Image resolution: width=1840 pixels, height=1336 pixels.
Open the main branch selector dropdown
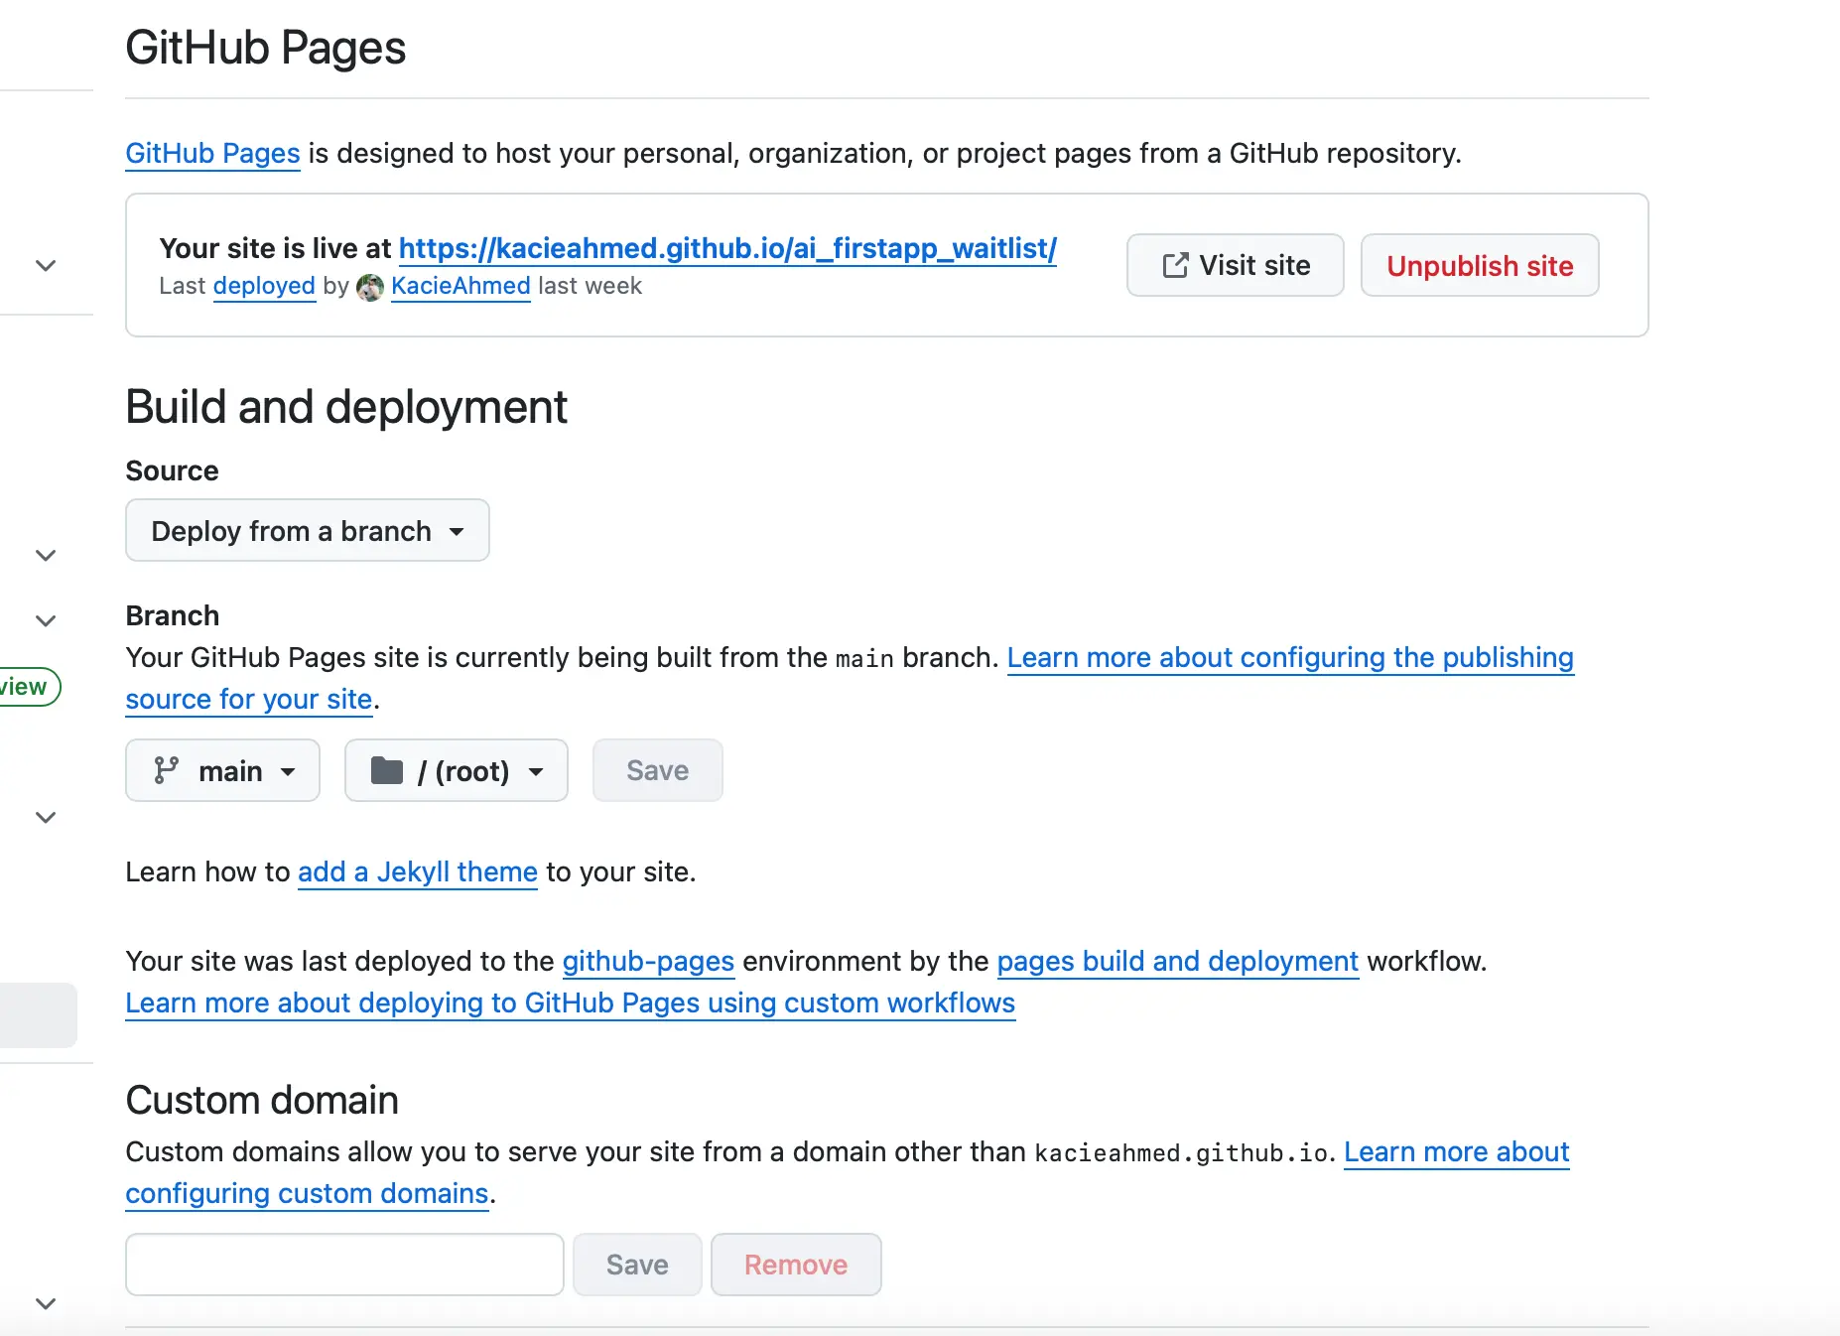(x=222, y=770)
